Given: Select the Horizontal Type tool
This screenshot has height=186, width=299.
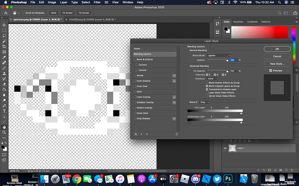Looking at the screenshot, I should 4,111.
